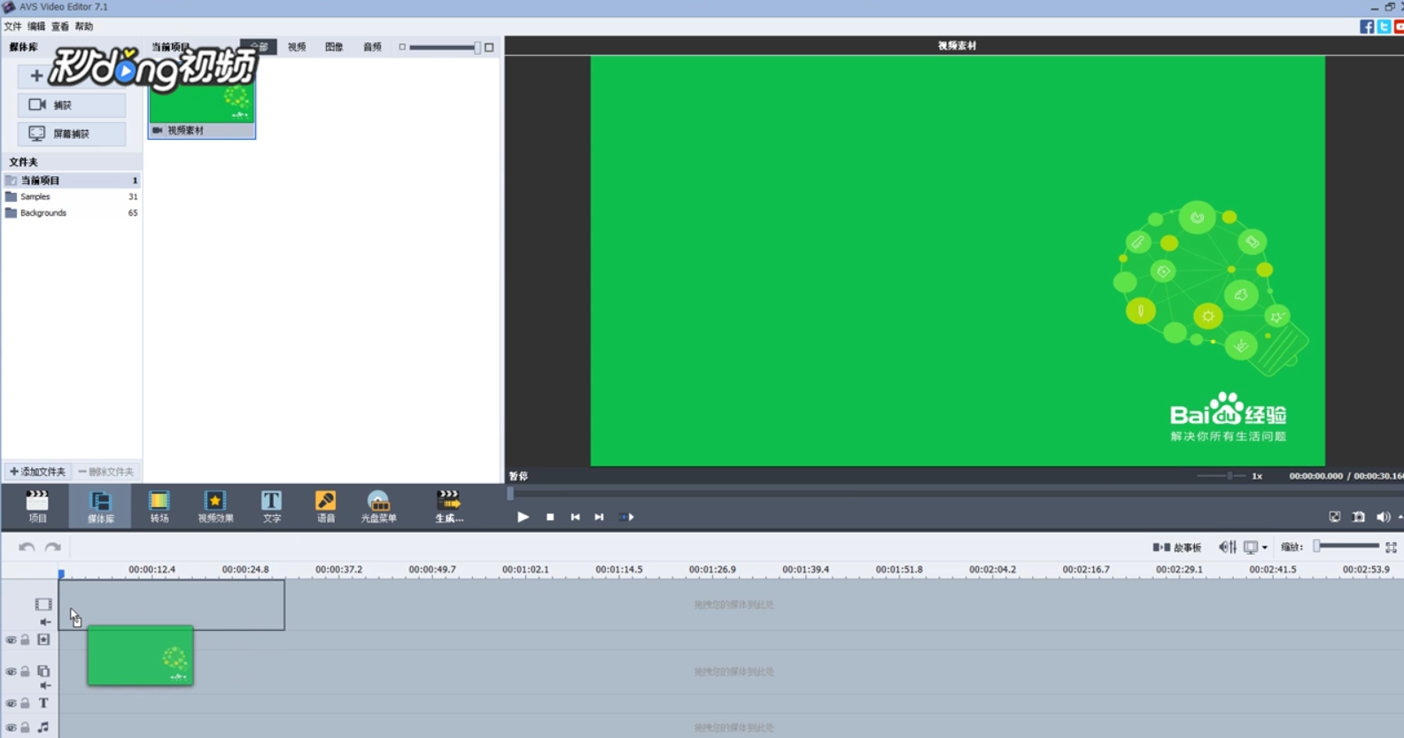Click the large thumbnail size icon
This screenshot has width=1404, height=738.
pyautogui.click(x=489, y=47)
